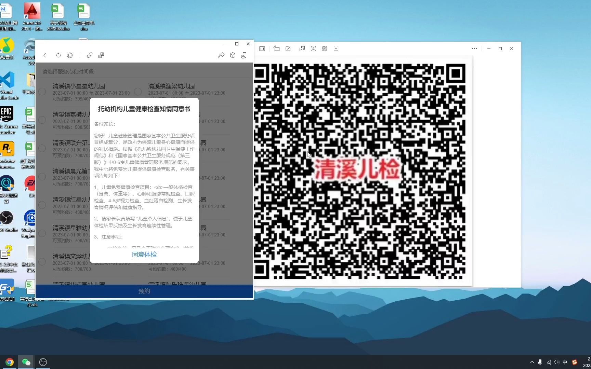Screen dimensions: 591x369
Task: Copy the page link with the chain icon
Action: point(90,55)
